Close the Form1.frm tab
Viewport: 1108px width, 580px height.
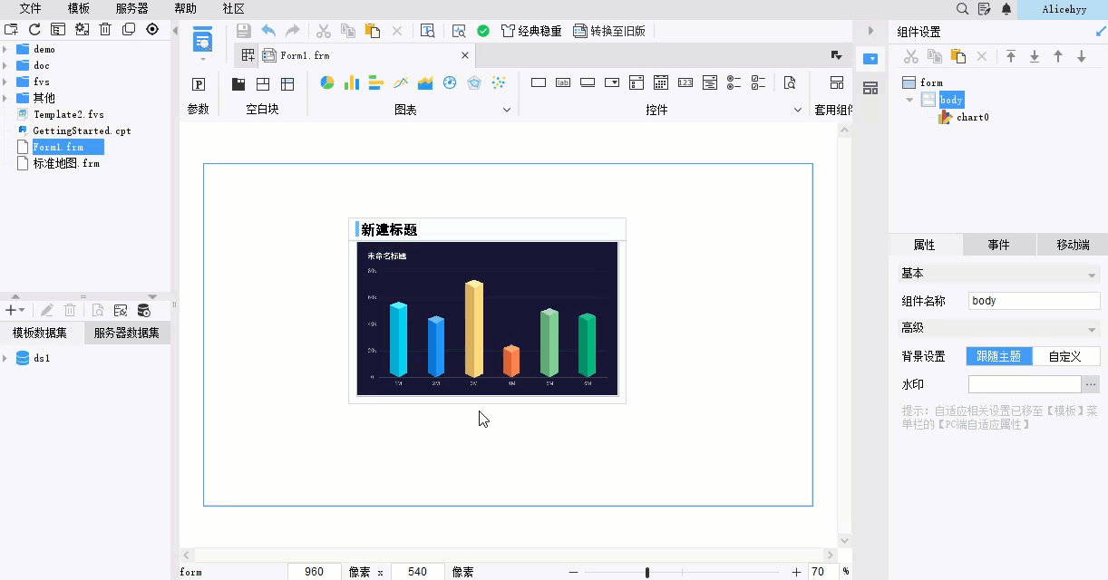click(466, 55)
